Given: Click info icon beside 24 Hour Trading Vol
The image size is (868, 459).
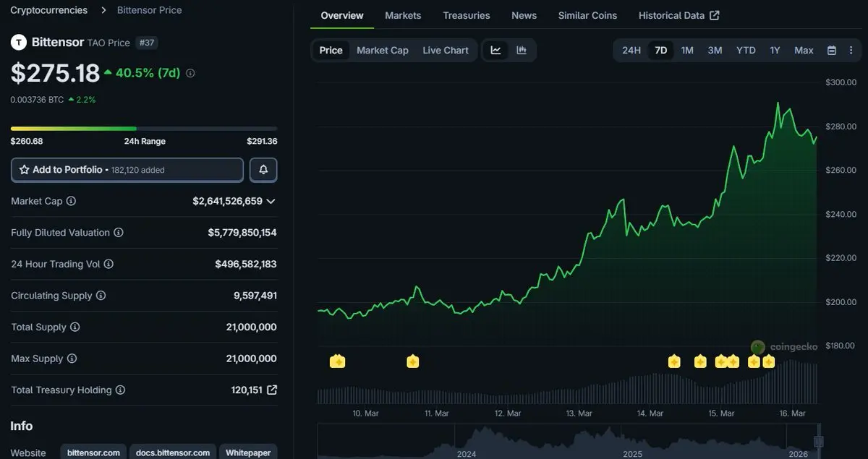Looking at the screenshot, I should point(109,265).
